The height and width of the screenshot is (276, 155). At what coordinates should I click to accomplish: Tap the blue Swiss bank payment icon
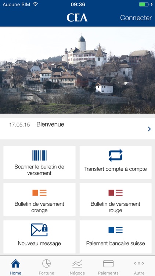click(x=115, y=230)
